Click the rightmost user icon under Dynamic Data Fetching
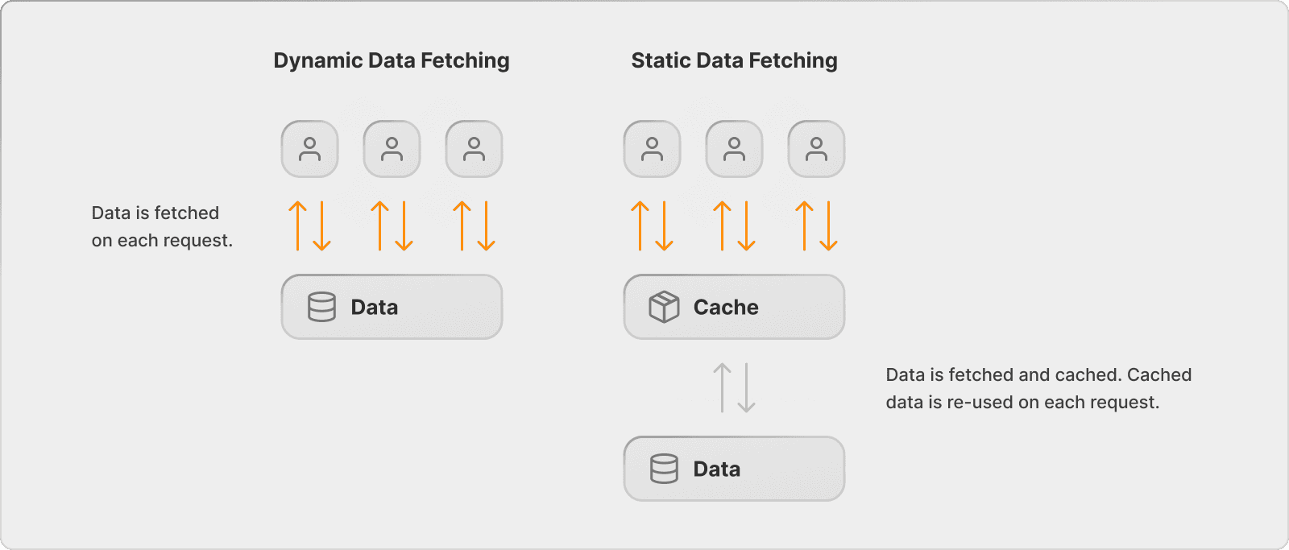 [x=475, y=149]
